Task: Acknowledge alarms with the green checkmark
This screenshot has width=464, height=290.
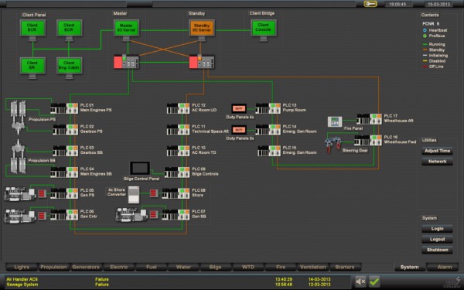Action: tap(374, 281)
